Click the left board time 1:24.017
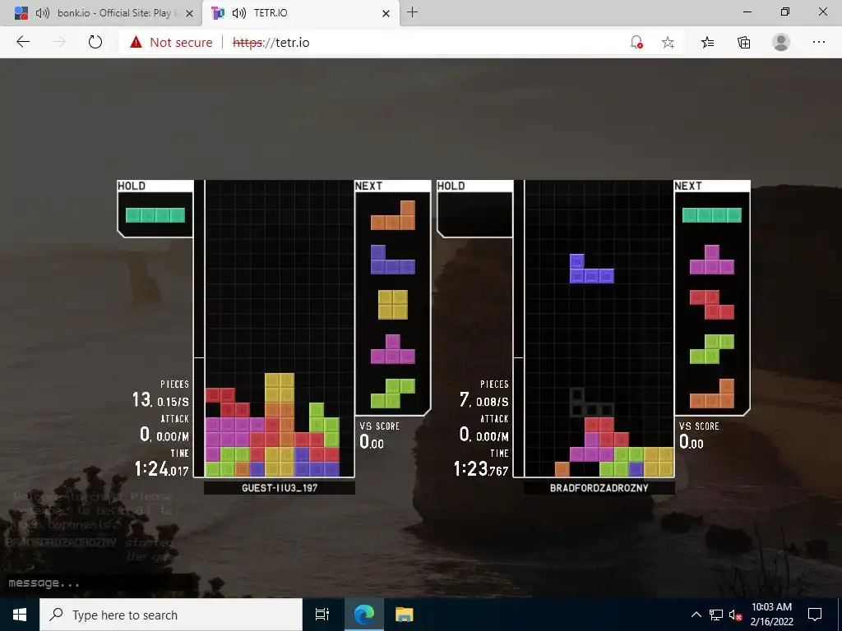The image size is (842, 631). point(162,469)
